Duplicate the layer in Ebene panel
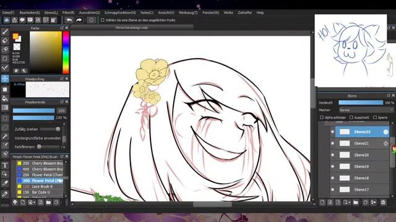This screenshot has height=222, width=396. coord(365,202)
